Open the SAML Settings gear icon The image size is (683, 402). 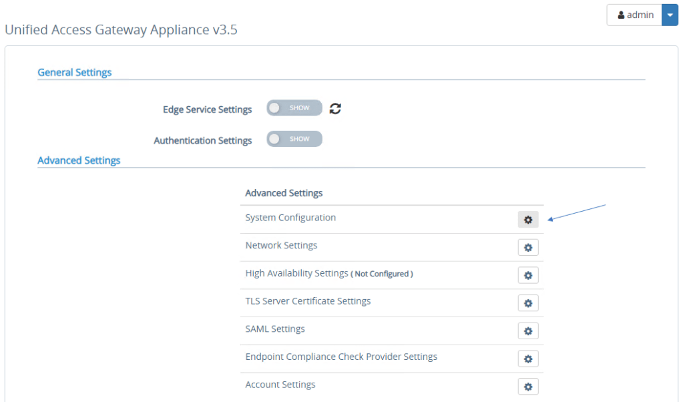click(527, 331)
